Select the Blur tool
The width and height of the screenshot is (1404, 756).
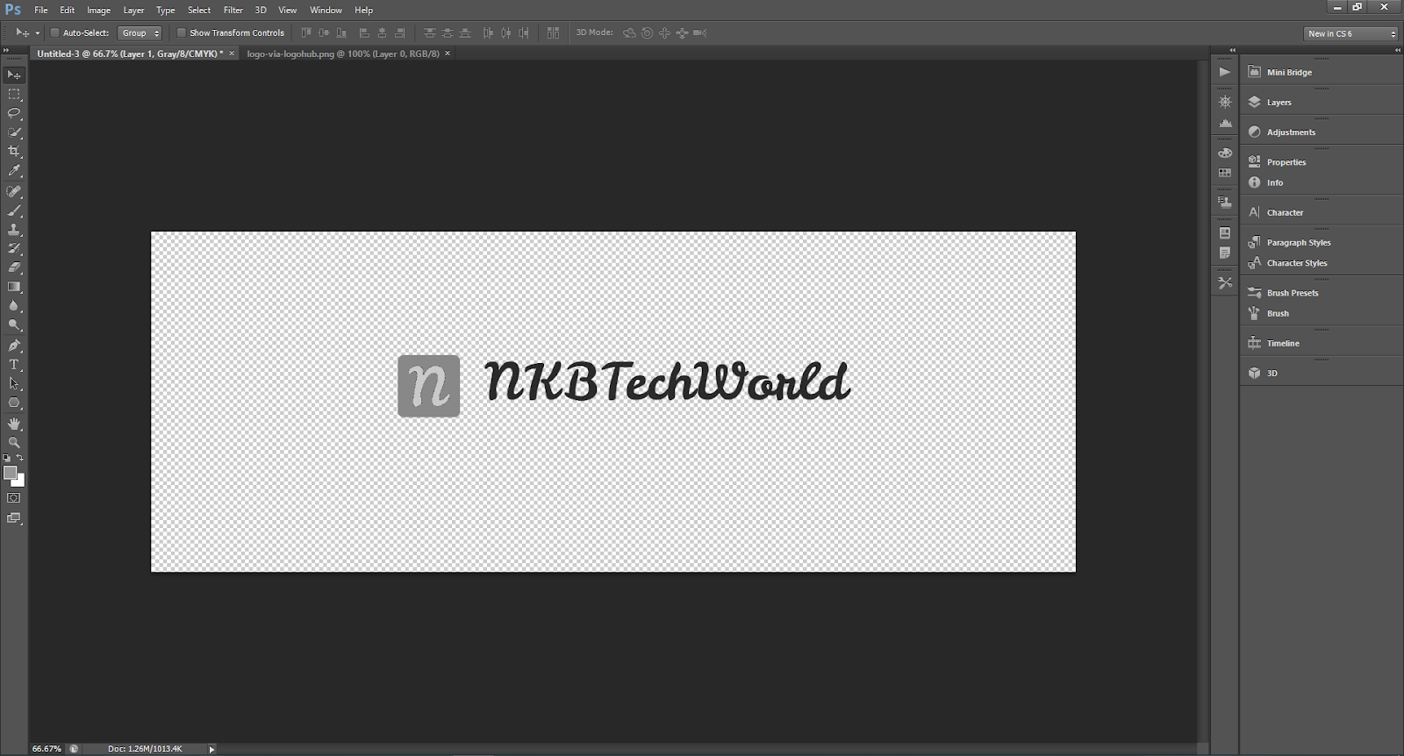pos(14,306)
